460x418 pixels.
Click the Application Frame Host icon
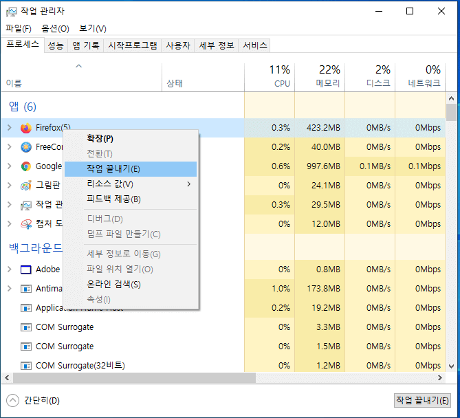(x=26, y=308)
